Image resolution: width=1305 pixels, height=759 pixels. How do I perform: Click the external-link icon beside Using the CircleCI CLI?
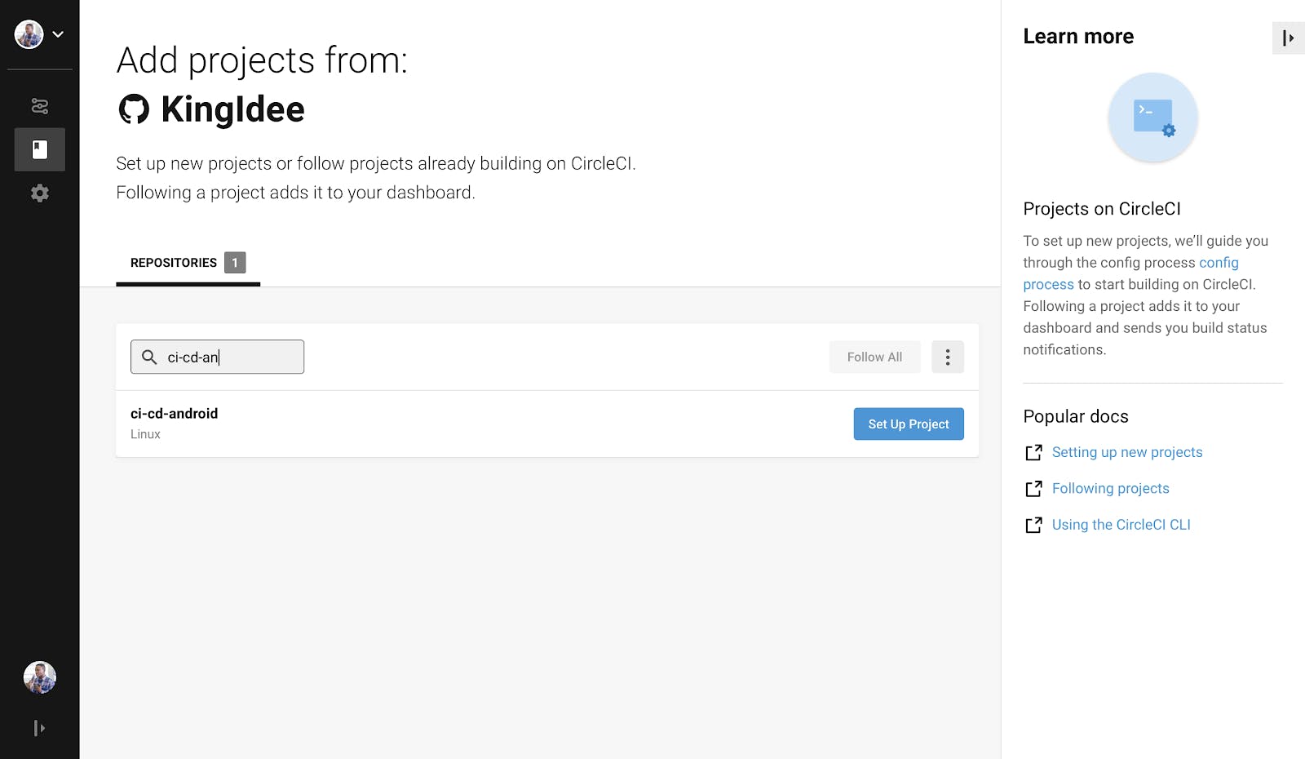pyautogui.click(x=1033, y=525)
